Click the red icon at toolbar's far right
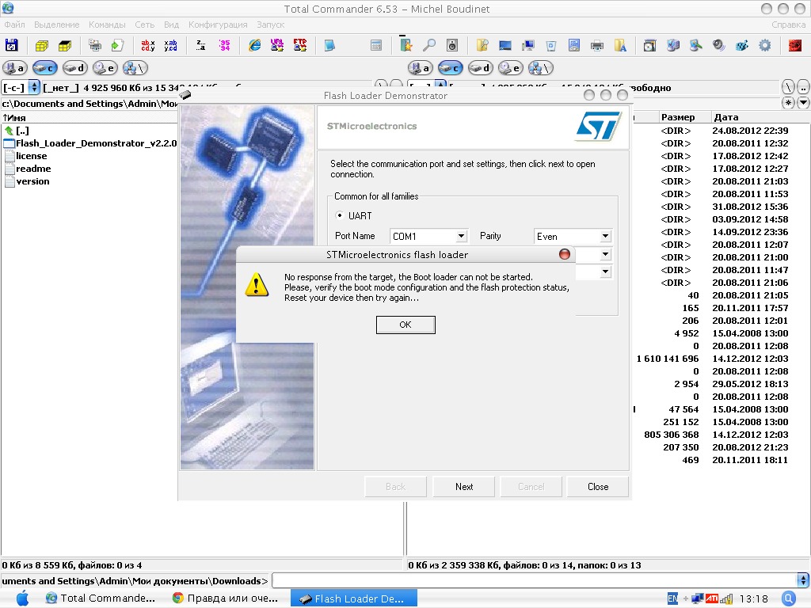 795,45
